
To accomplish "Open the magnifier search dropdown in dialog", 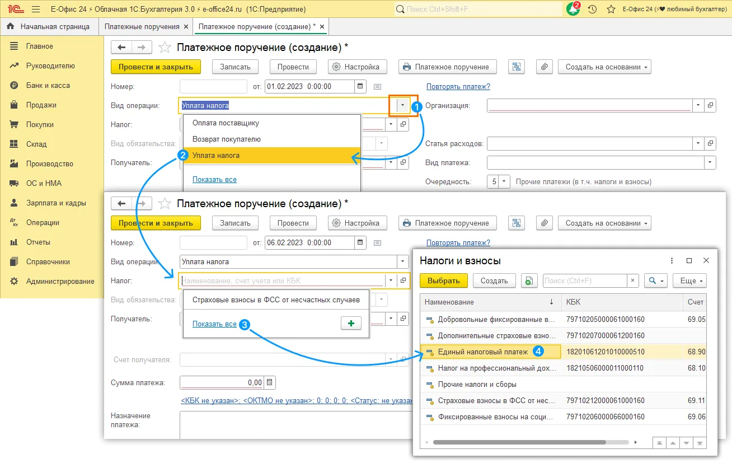I will pyautogui.click(x=655, y=280).
